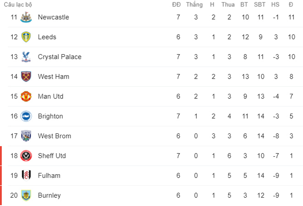
Task: Click the Sheff Utd crest icon
Action: 26,156
